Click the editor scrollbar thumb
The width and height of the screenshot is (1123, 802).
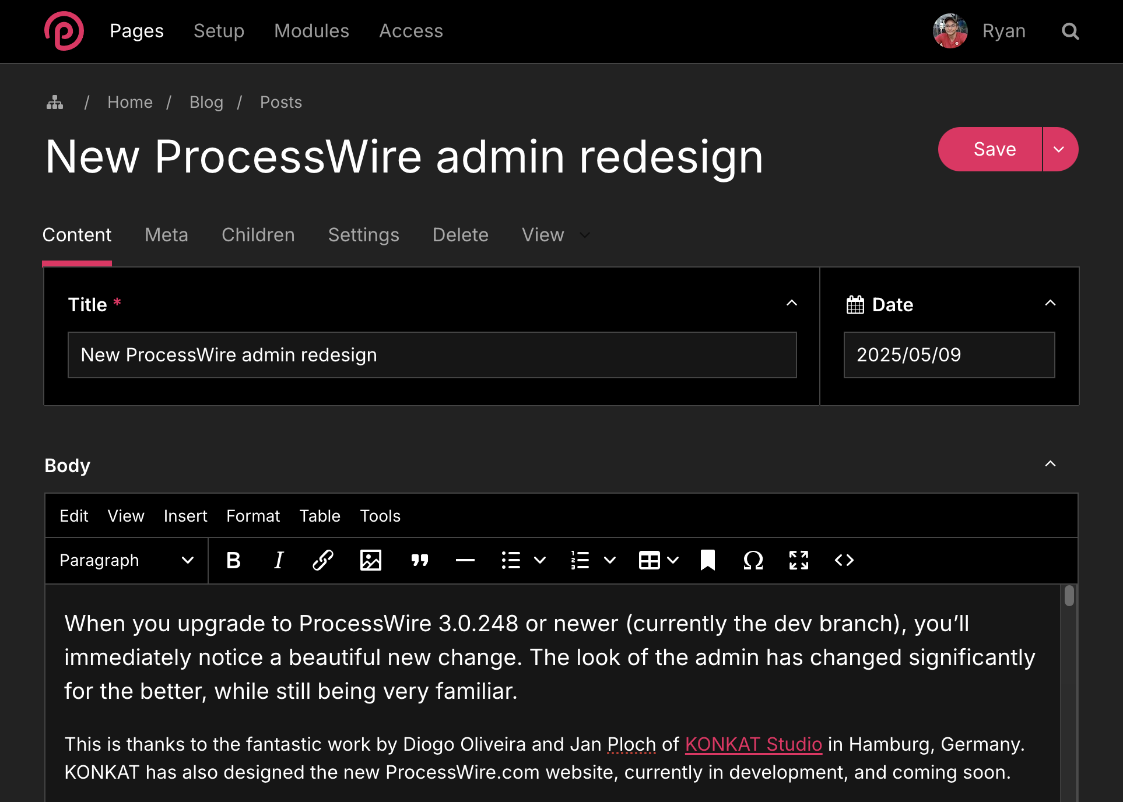1069,596
